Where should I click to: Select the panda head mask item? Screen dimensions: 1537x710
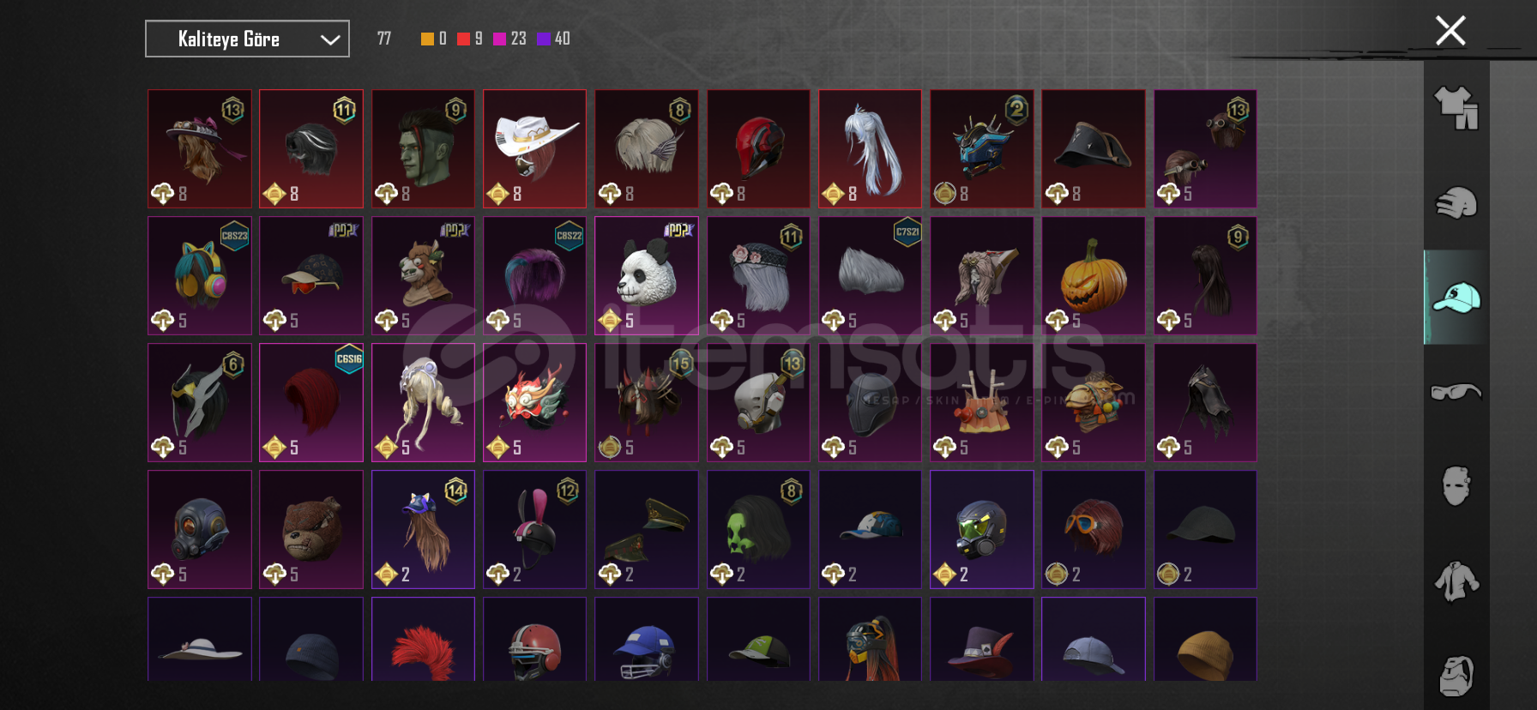(647, 275)
